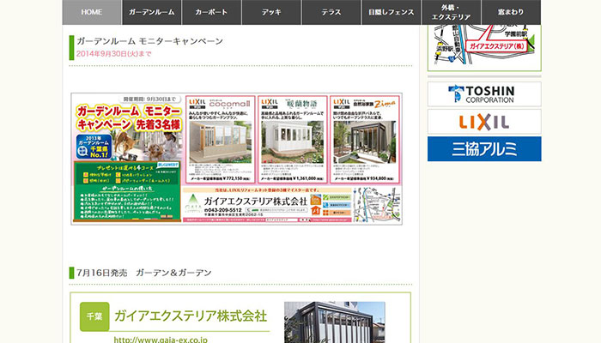
Task: Click the 三協アルミ blue banner
Action: [484, 149]
